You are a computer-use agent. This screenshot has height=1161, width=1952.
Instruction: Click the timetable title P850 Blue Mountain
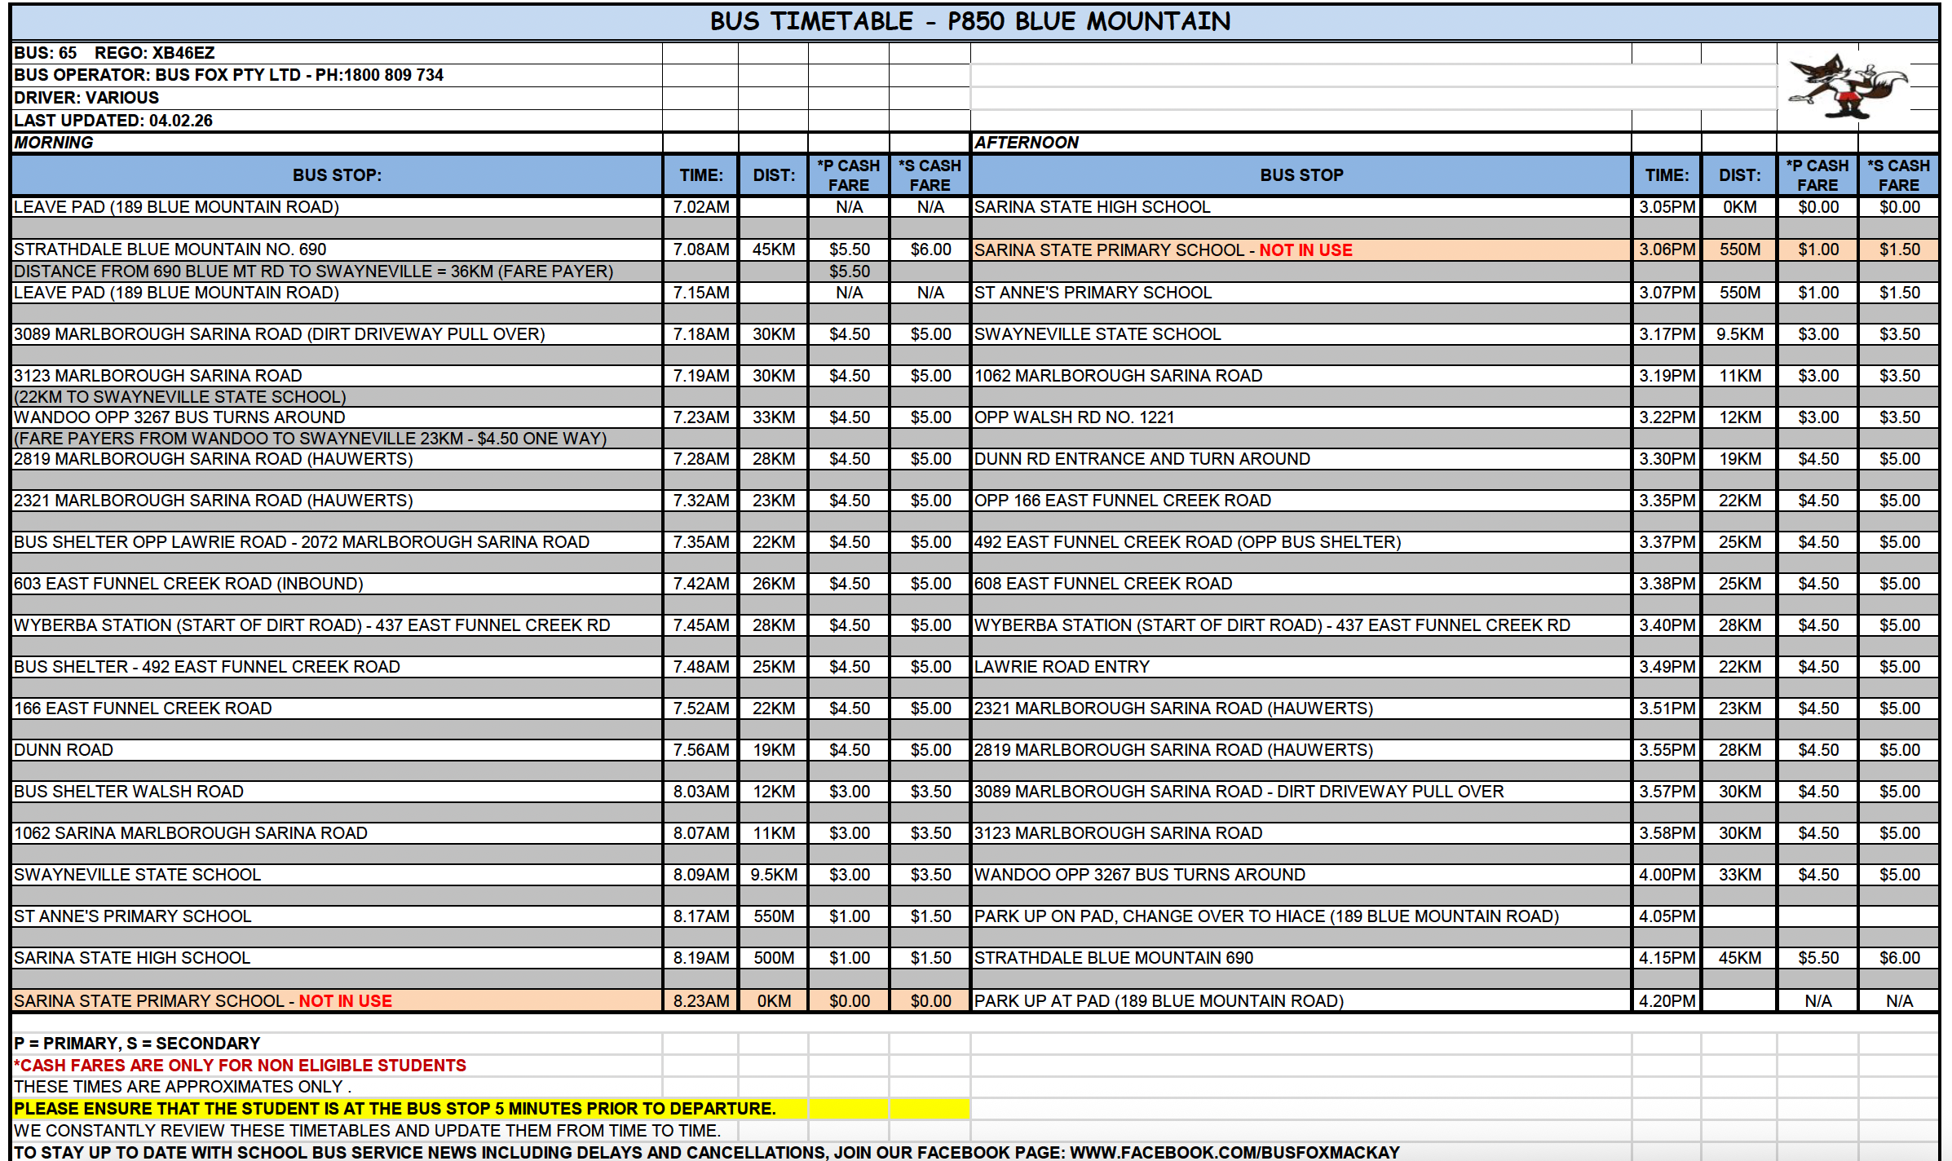click(969, 21)
